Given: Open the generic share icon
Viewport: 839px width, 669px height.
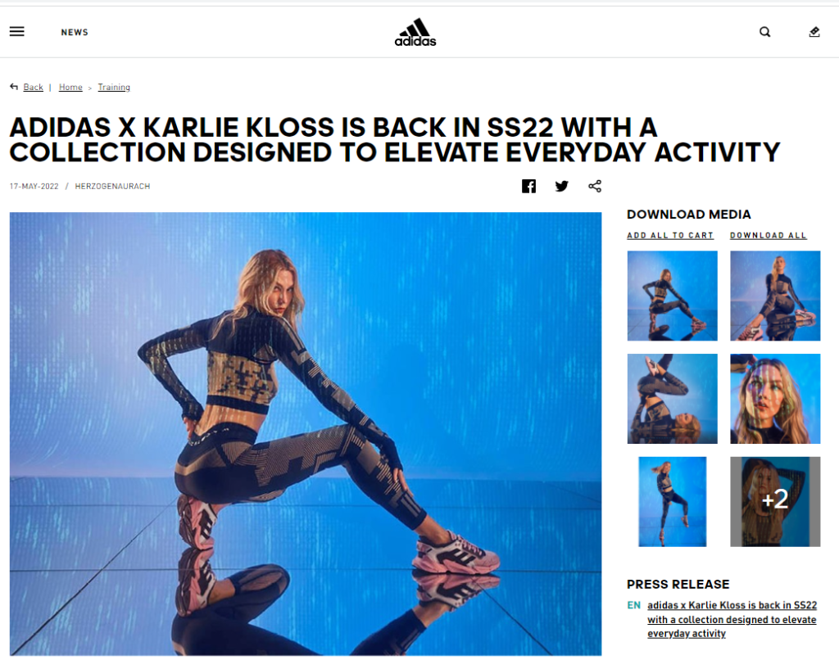Looking at the screenshot, I should (x=595, y=186).
